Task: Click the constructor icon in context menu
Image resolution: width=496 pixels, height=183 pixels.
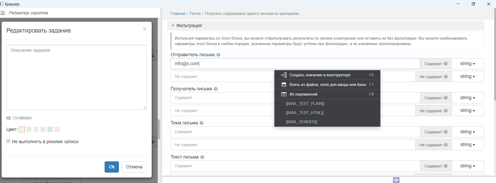Action: pyautogui.click(x=284, y=75)
